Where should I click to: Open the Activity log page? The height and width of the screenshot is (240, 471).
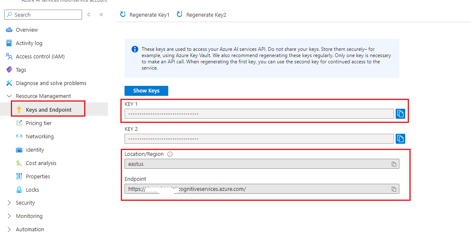coord(29,43)
